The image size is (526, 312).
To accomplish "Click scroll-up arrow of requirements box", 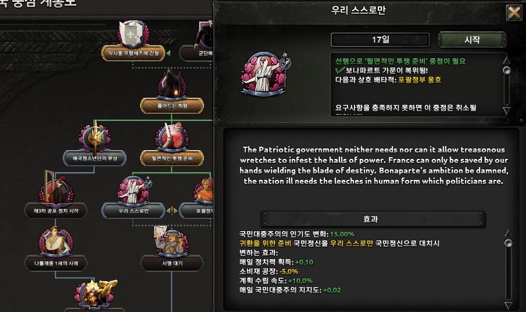I will point(507,60).
